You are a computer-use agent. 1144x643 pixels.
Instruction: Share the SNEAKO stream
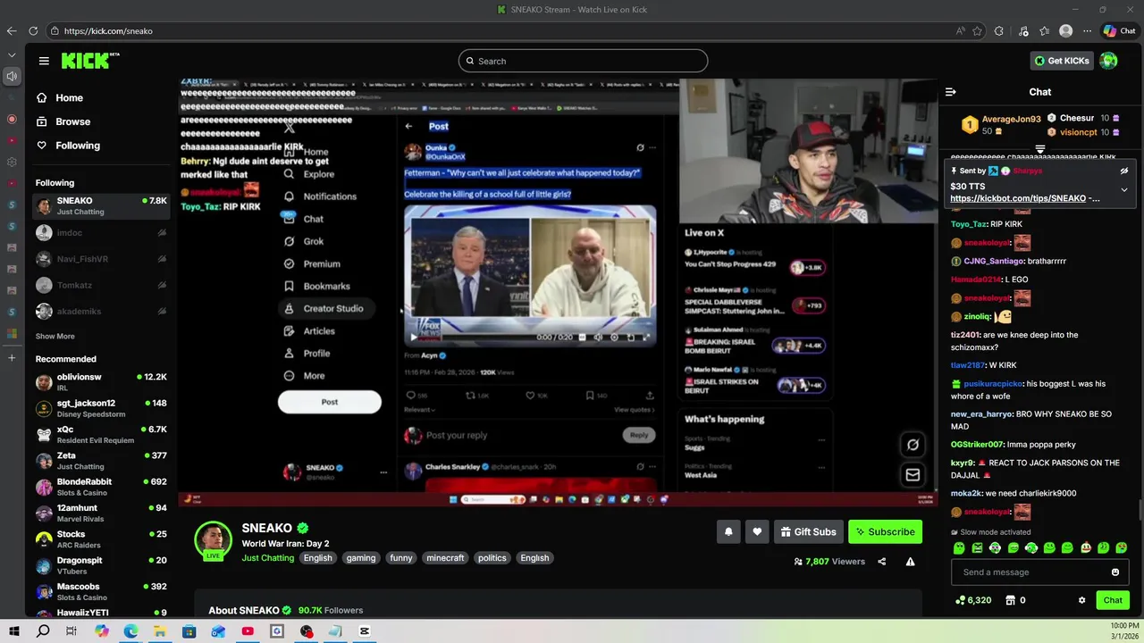pyautogui.click(x=882, y=562)
